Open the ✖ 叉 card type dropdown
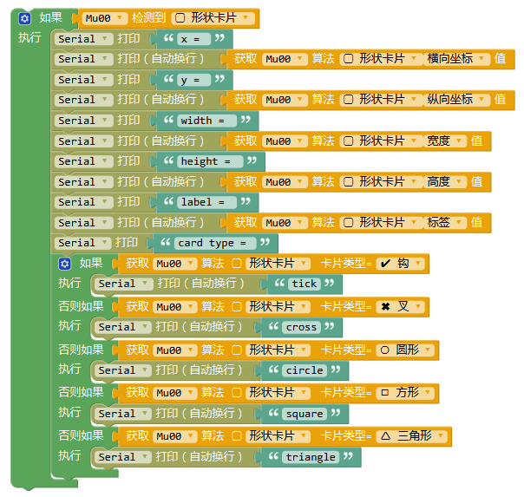Screen dimensions: 524x497 pos(400,307)
